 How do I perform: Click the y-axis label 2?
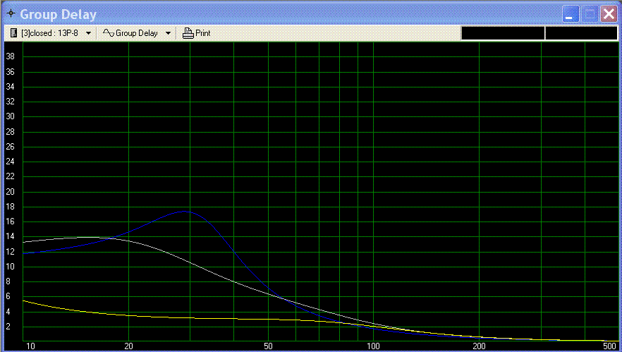tap(8, 327)
